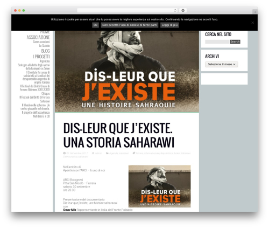Open the Come associarsi submenu link

pos(41,42)
